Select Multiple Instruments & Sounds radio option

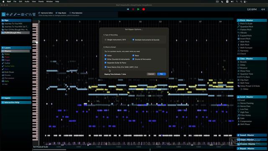[x=133, y=40]
